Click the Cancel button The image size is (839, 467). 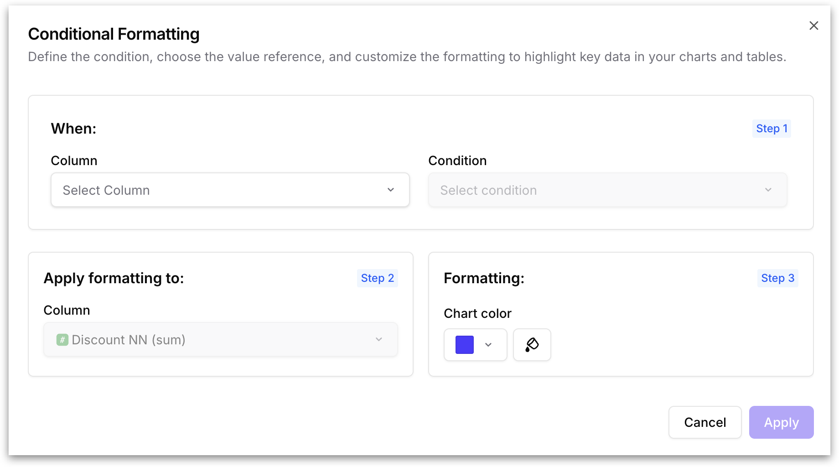point(705,422)
